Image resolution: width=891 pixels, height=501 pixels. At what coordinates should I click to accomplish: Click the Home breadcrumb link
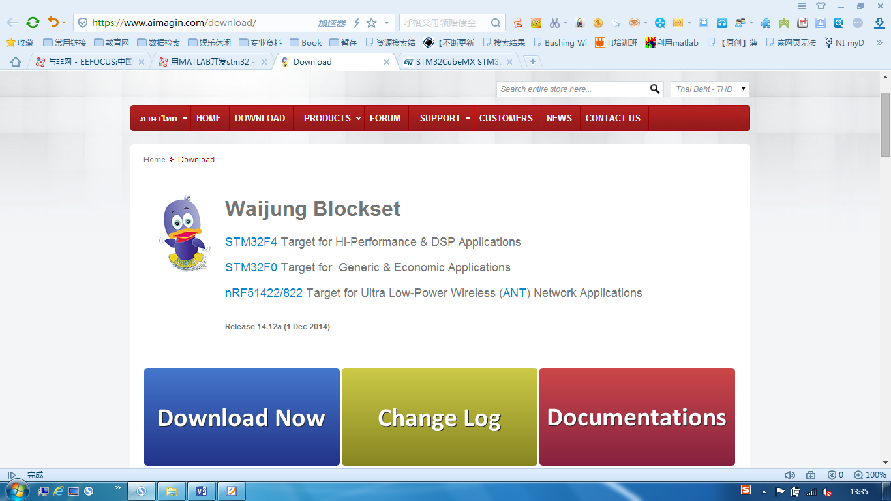(x=155, y=160)
